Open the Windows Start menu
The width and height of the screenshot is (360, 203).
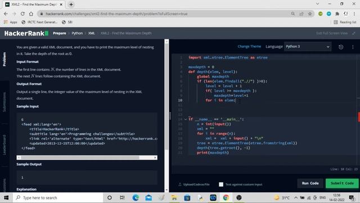[6, 198]
